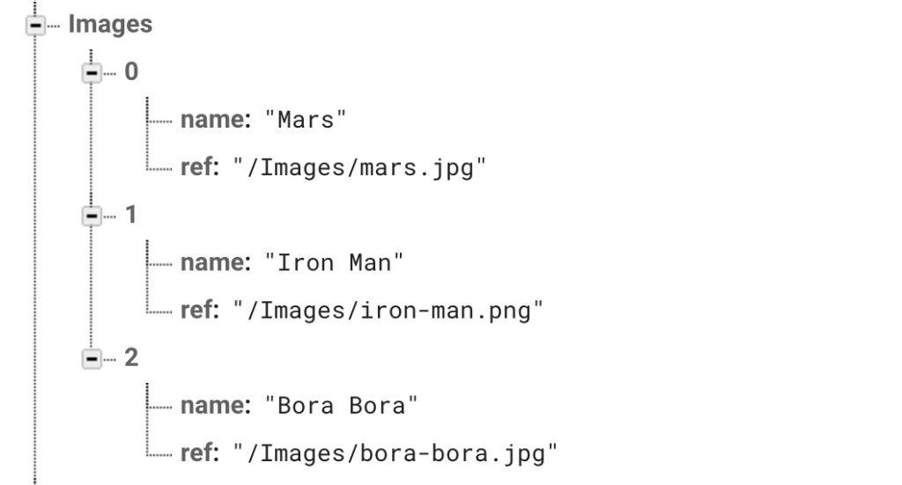902x485 pixels.
Task: Select ref key under node 0
Action: (x=200, y=167)
